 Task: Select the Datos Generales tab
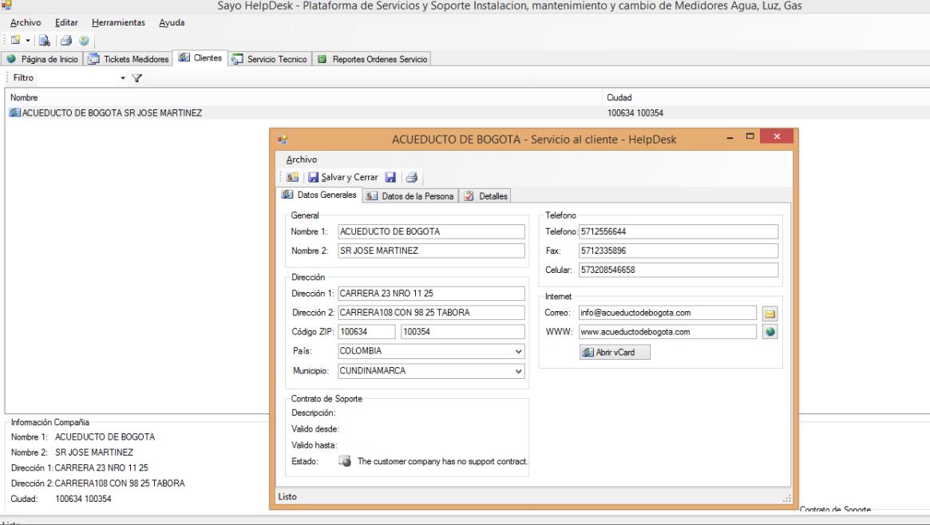coord(319,195)
